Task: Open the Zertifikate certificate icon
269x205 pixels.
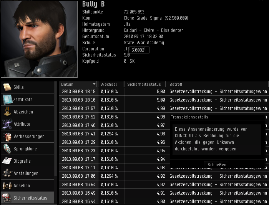Action: [8, 99]
